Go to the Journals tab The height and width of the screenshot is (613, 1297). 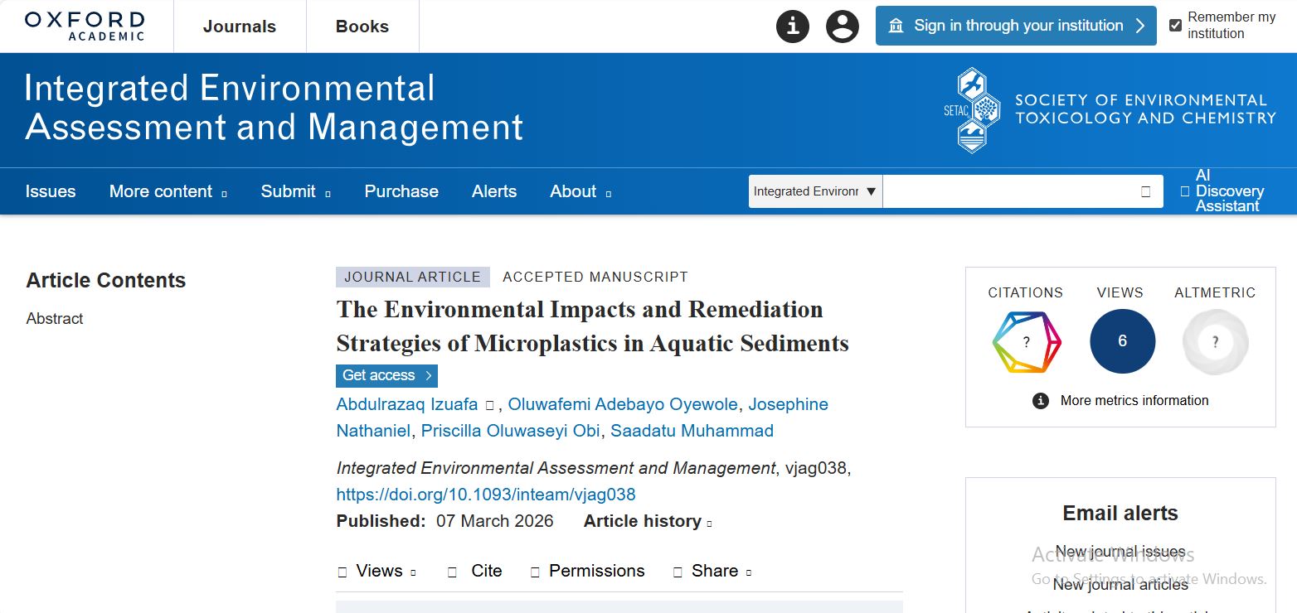coord(240,27)
